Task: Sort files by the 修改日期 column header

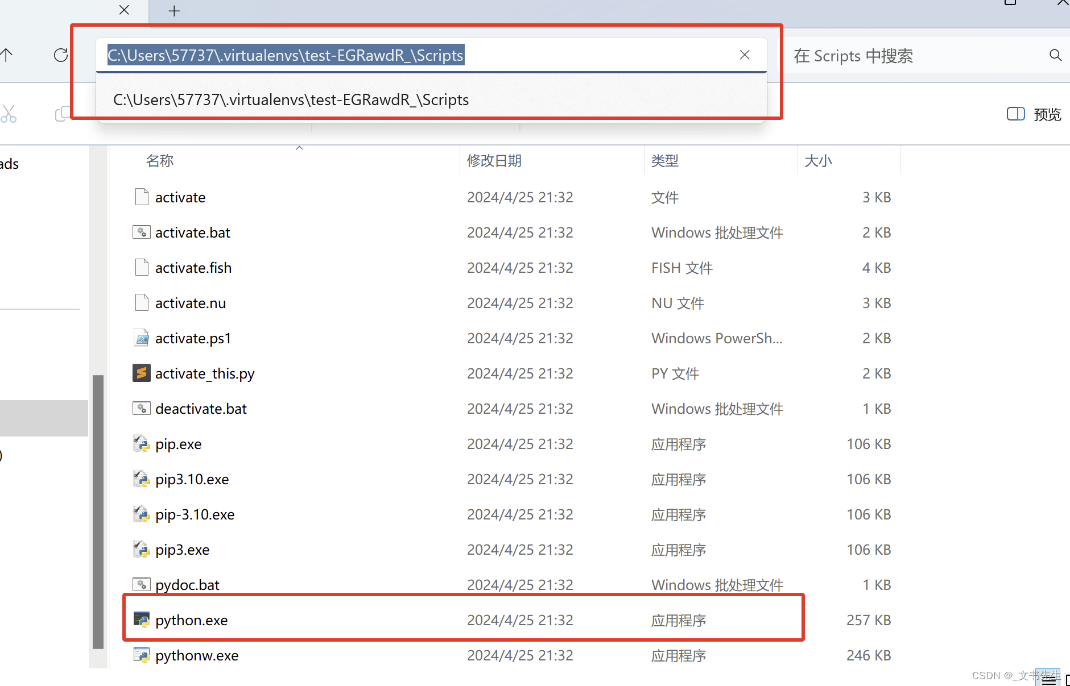Action: 494,160
